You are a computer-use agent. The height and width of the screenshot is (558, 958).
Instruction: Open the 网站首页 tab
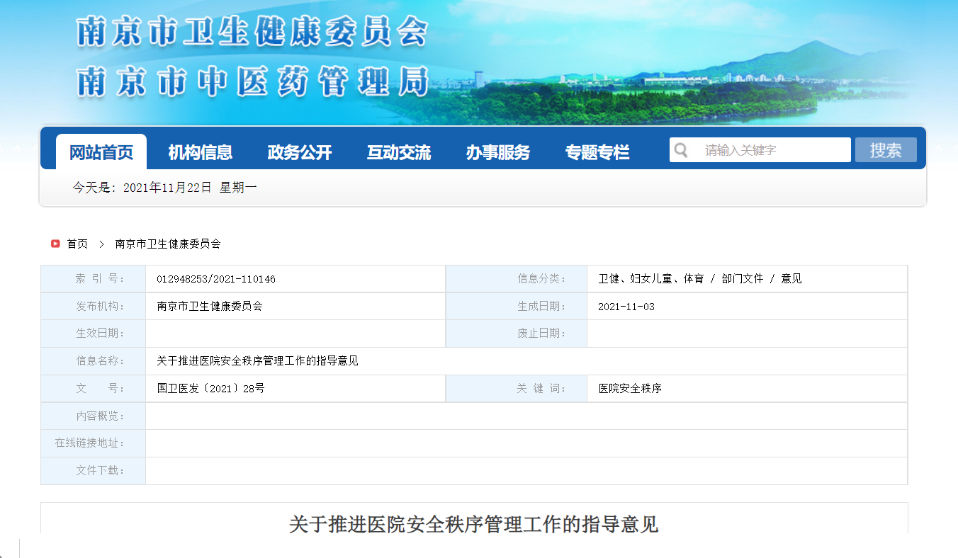pyautogui.click(x=101, y=152)
